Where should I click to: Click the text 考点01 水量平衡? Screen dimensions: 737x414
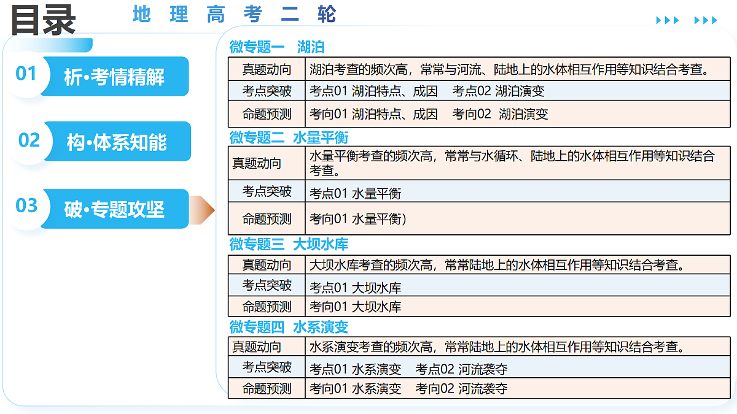[x=355, y=194]
